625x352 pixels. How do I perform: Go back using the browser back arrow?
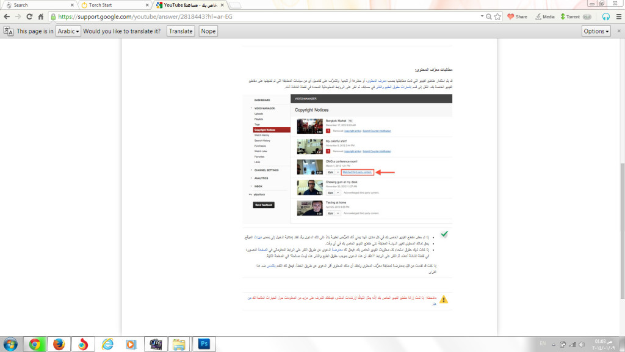pos(7,16)
